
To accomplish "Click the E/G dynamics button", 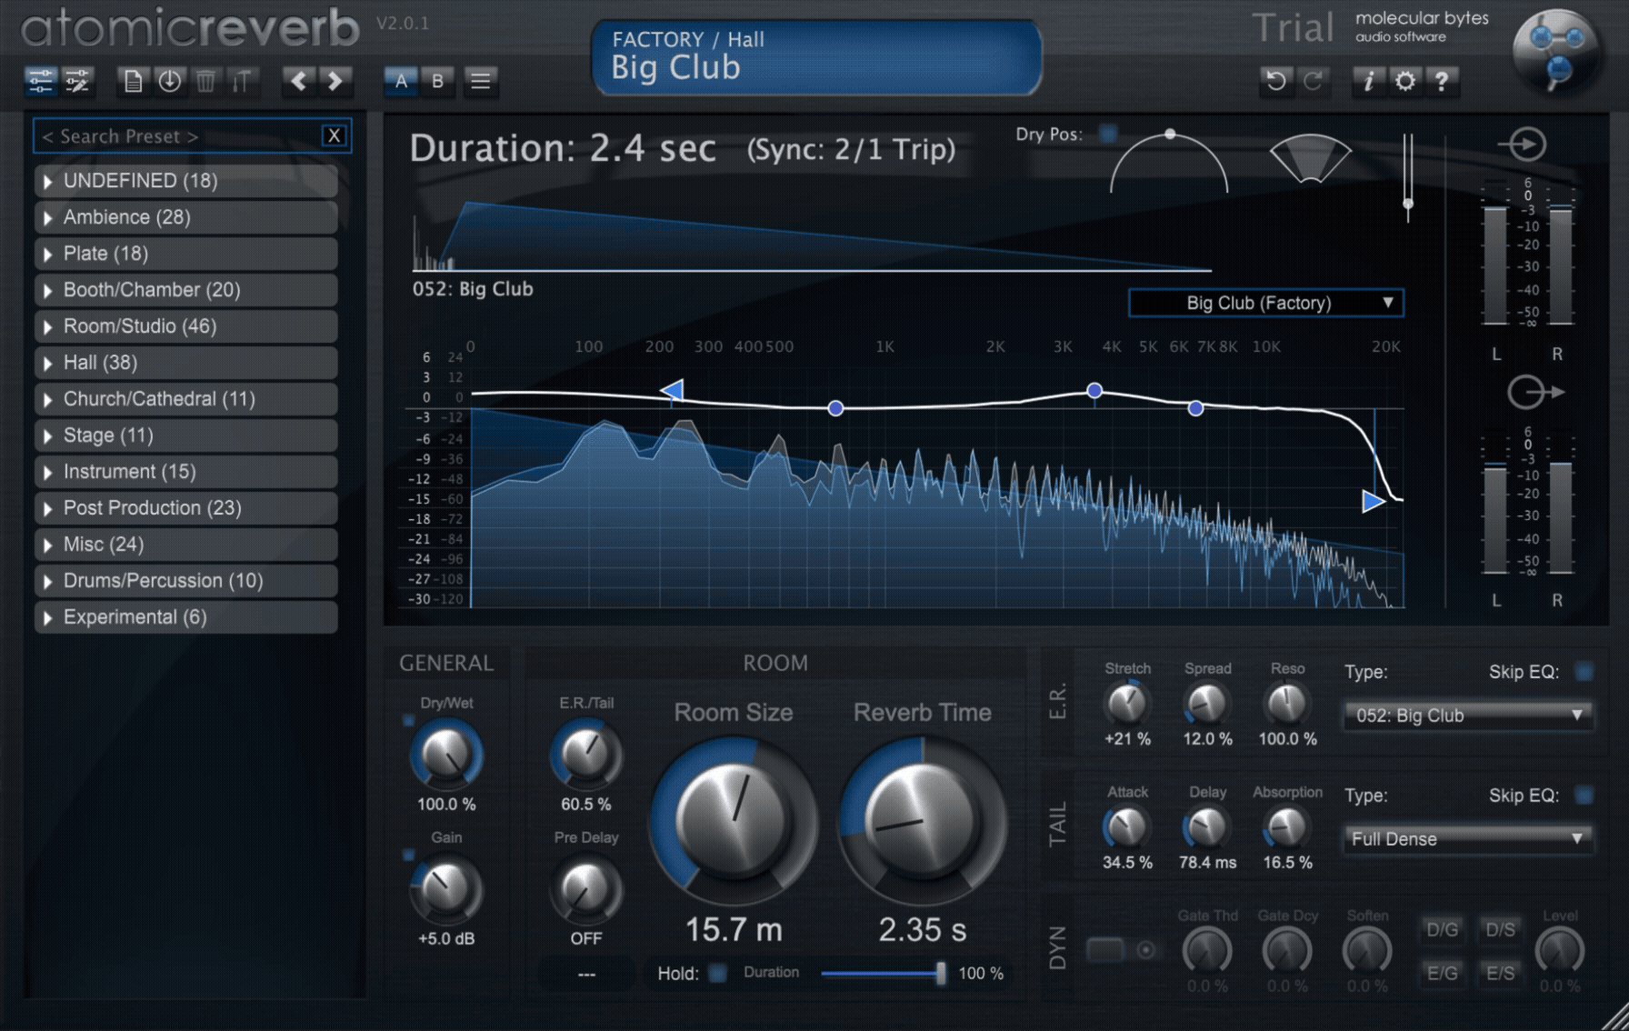I will [x=1443, y=974].
